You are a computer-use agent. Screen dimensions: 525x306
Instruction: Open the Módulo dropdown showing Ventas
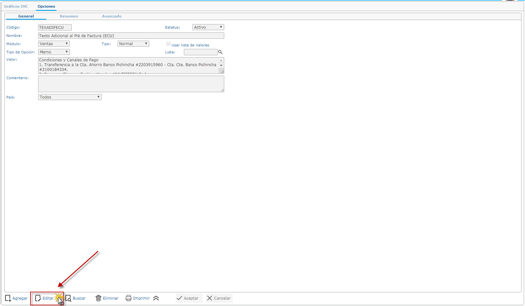click(x=54, y=44)
